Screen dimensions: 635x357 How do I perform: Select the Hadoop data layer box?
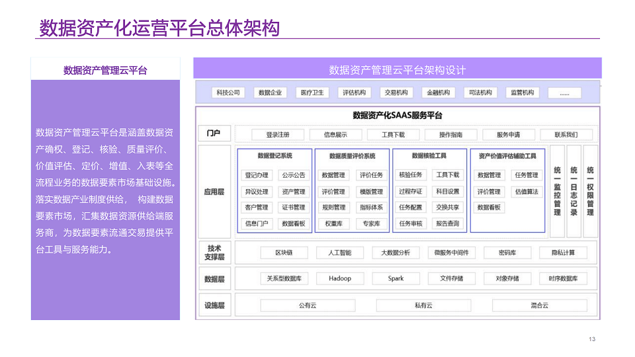click(340, 278)
